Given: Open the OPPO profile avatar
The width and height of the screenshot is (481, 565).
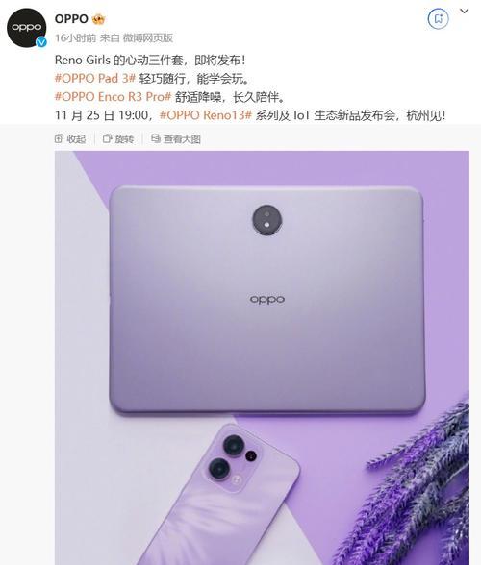Looking at the screenshot, I should tap(27, 28).
